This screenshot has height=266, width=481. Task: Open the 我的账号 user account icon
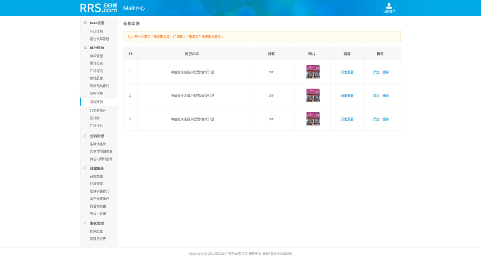point(389,7)
